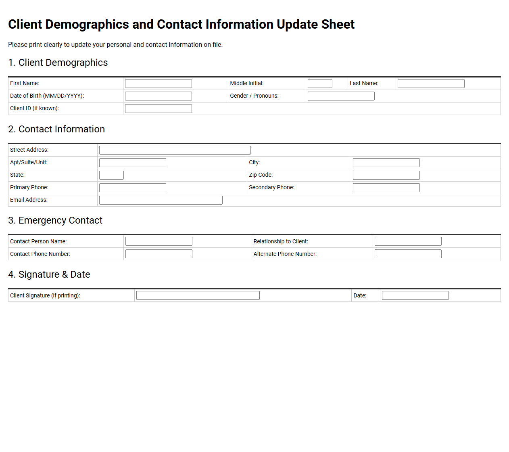509x452 pixels.
Task: Click the 'Secondary Phone:' label
Action: click(x=272, y=187)
